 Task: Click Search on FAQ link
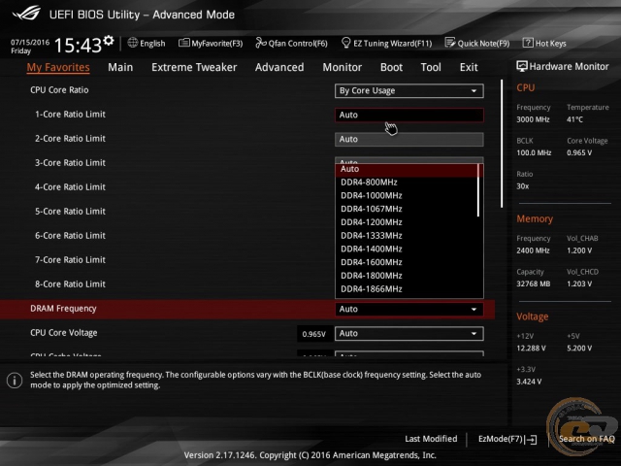pos(586,439)
